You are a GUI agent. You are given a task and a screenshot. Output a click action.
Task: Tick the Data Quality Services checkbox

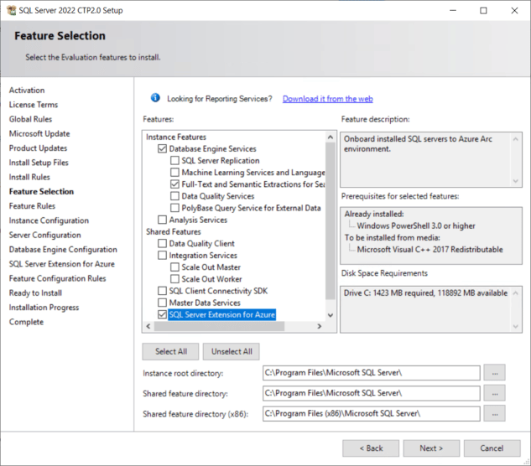tap(174, 196)
